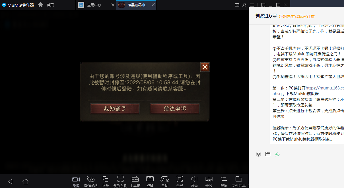Click the 温馨提示 paragraph in chat
This screenshot has width=344, height=188.
(308, 133)
